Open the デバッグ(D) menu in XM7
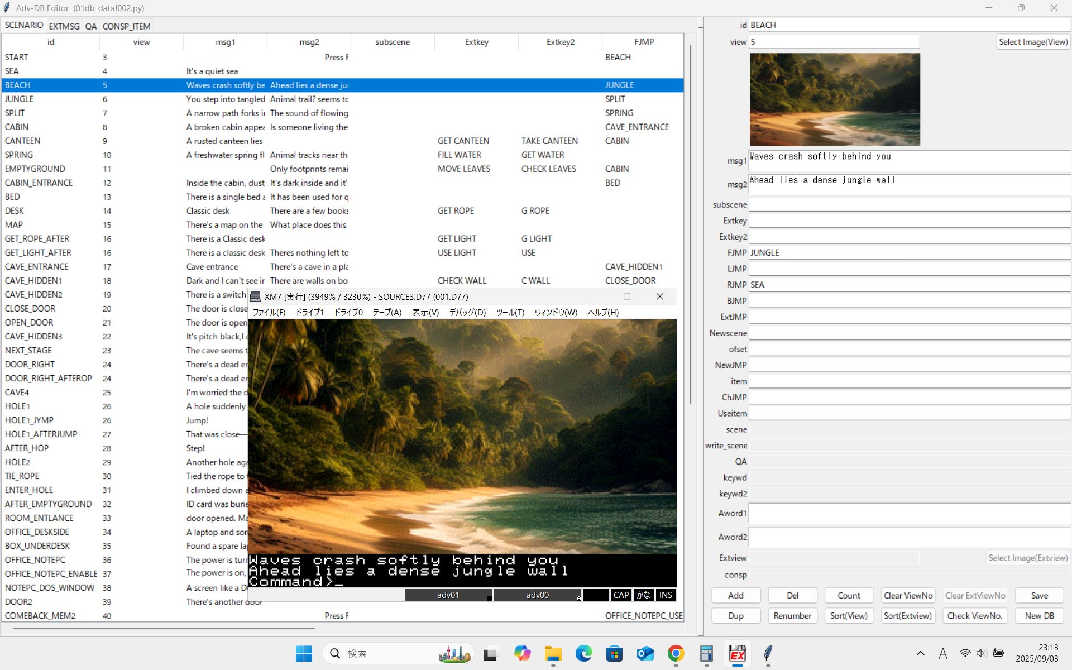 [x=467, y=313]
